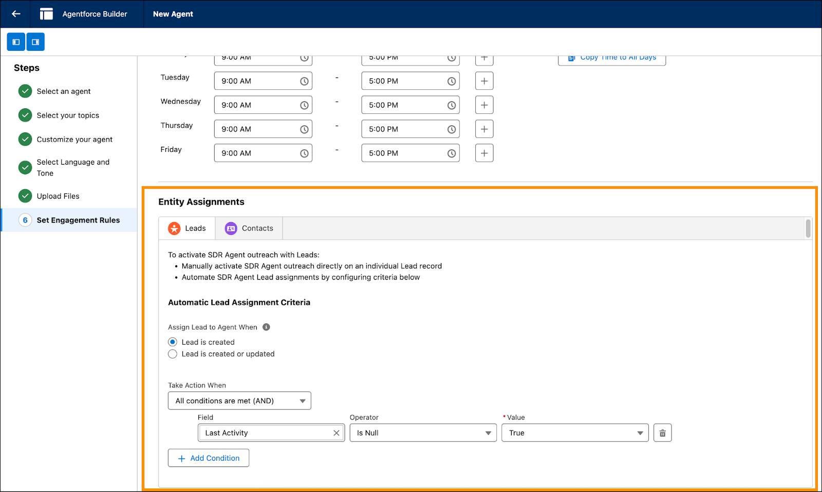Open clock picker for Thursday start time

click(x=304, y=129)
